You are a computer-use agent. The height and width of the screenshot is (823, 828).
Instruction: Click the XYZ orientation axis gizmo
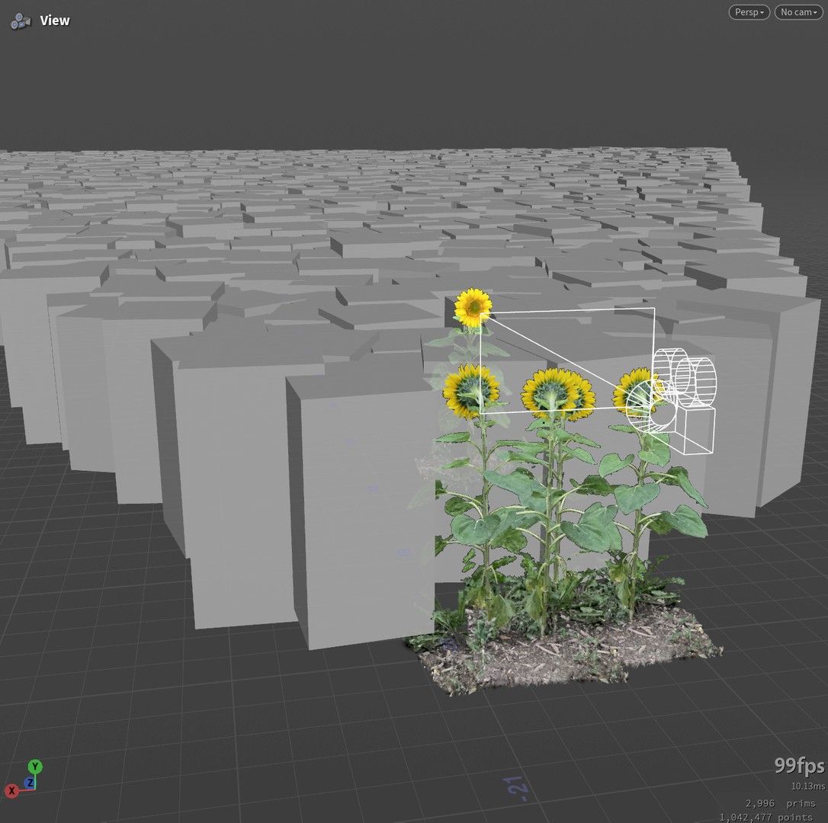tap(24, 780)
